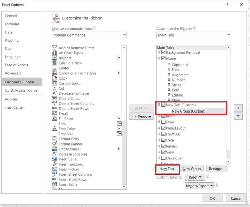The height and width of the screenshot is (207, 250).
Task: Expand the Background Removal tree node
Action: pos(159,52)
